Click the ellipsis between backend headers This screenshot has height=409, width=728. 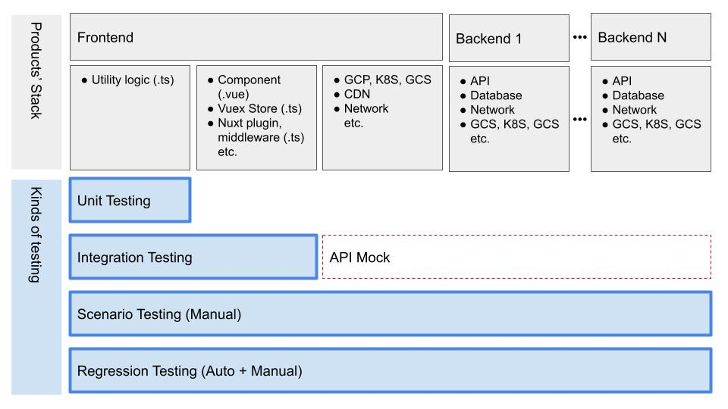click(x=579, y=37)
